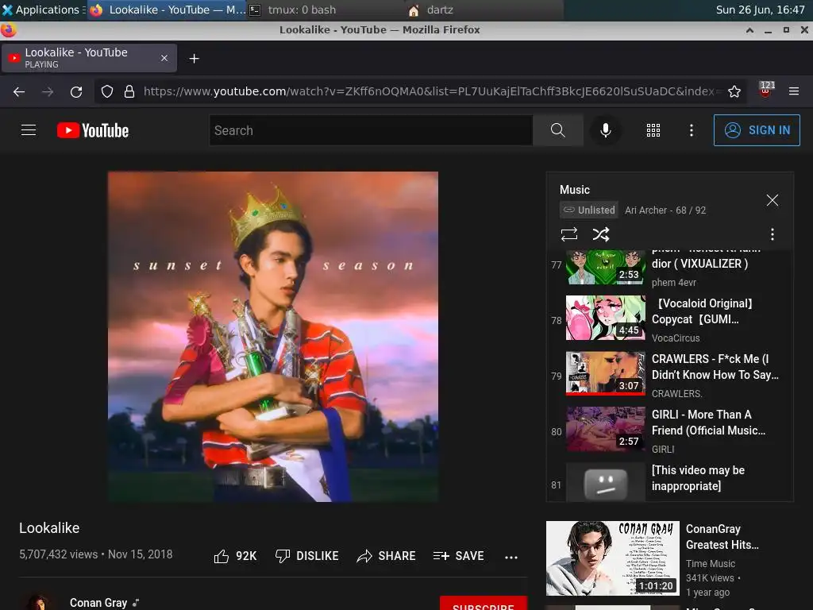Open Firefox application hamburger menu
Screen dimensions: 813x610
(794, 91)
